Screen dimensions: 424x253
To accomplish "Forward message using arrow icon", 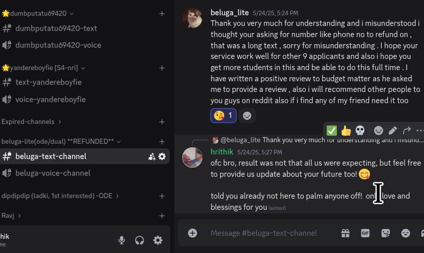I will [407, 131].
